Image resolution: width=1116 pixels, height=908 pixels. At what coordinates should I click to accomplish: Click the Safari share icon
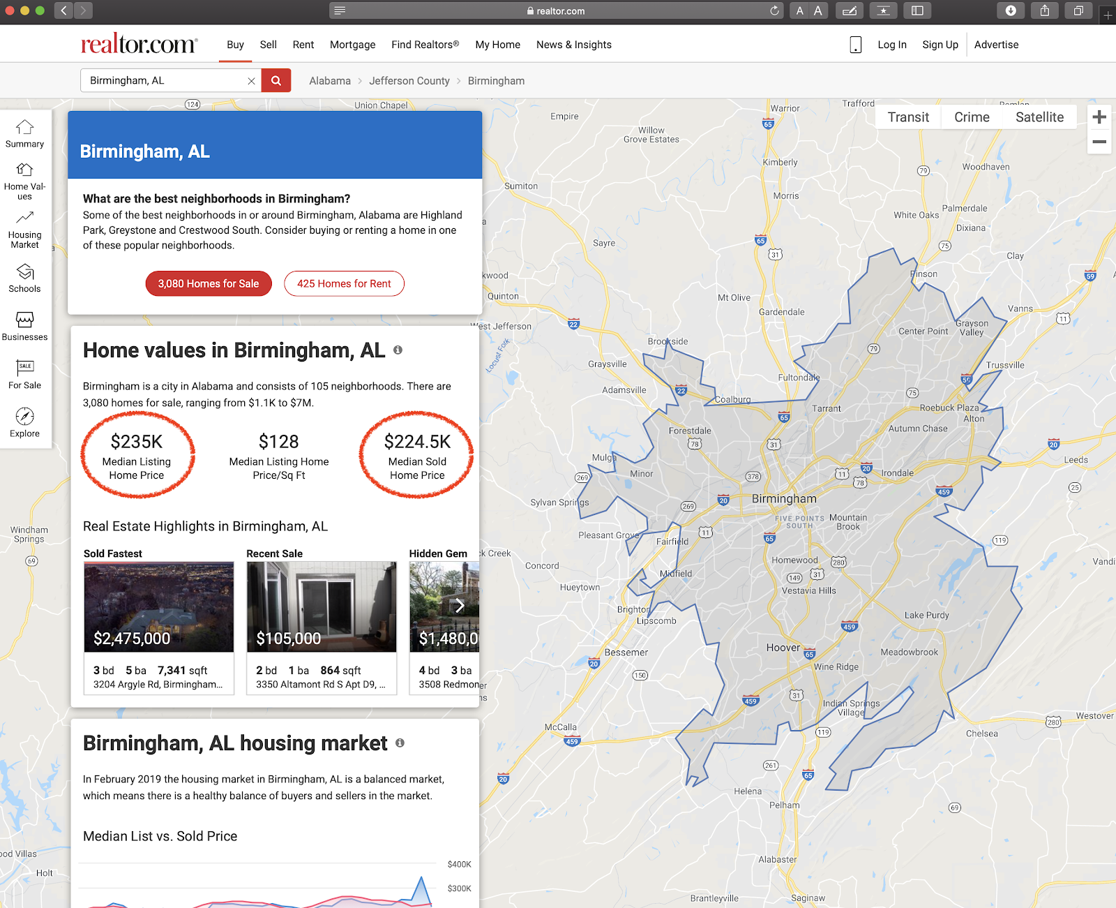click(1044, 10)
